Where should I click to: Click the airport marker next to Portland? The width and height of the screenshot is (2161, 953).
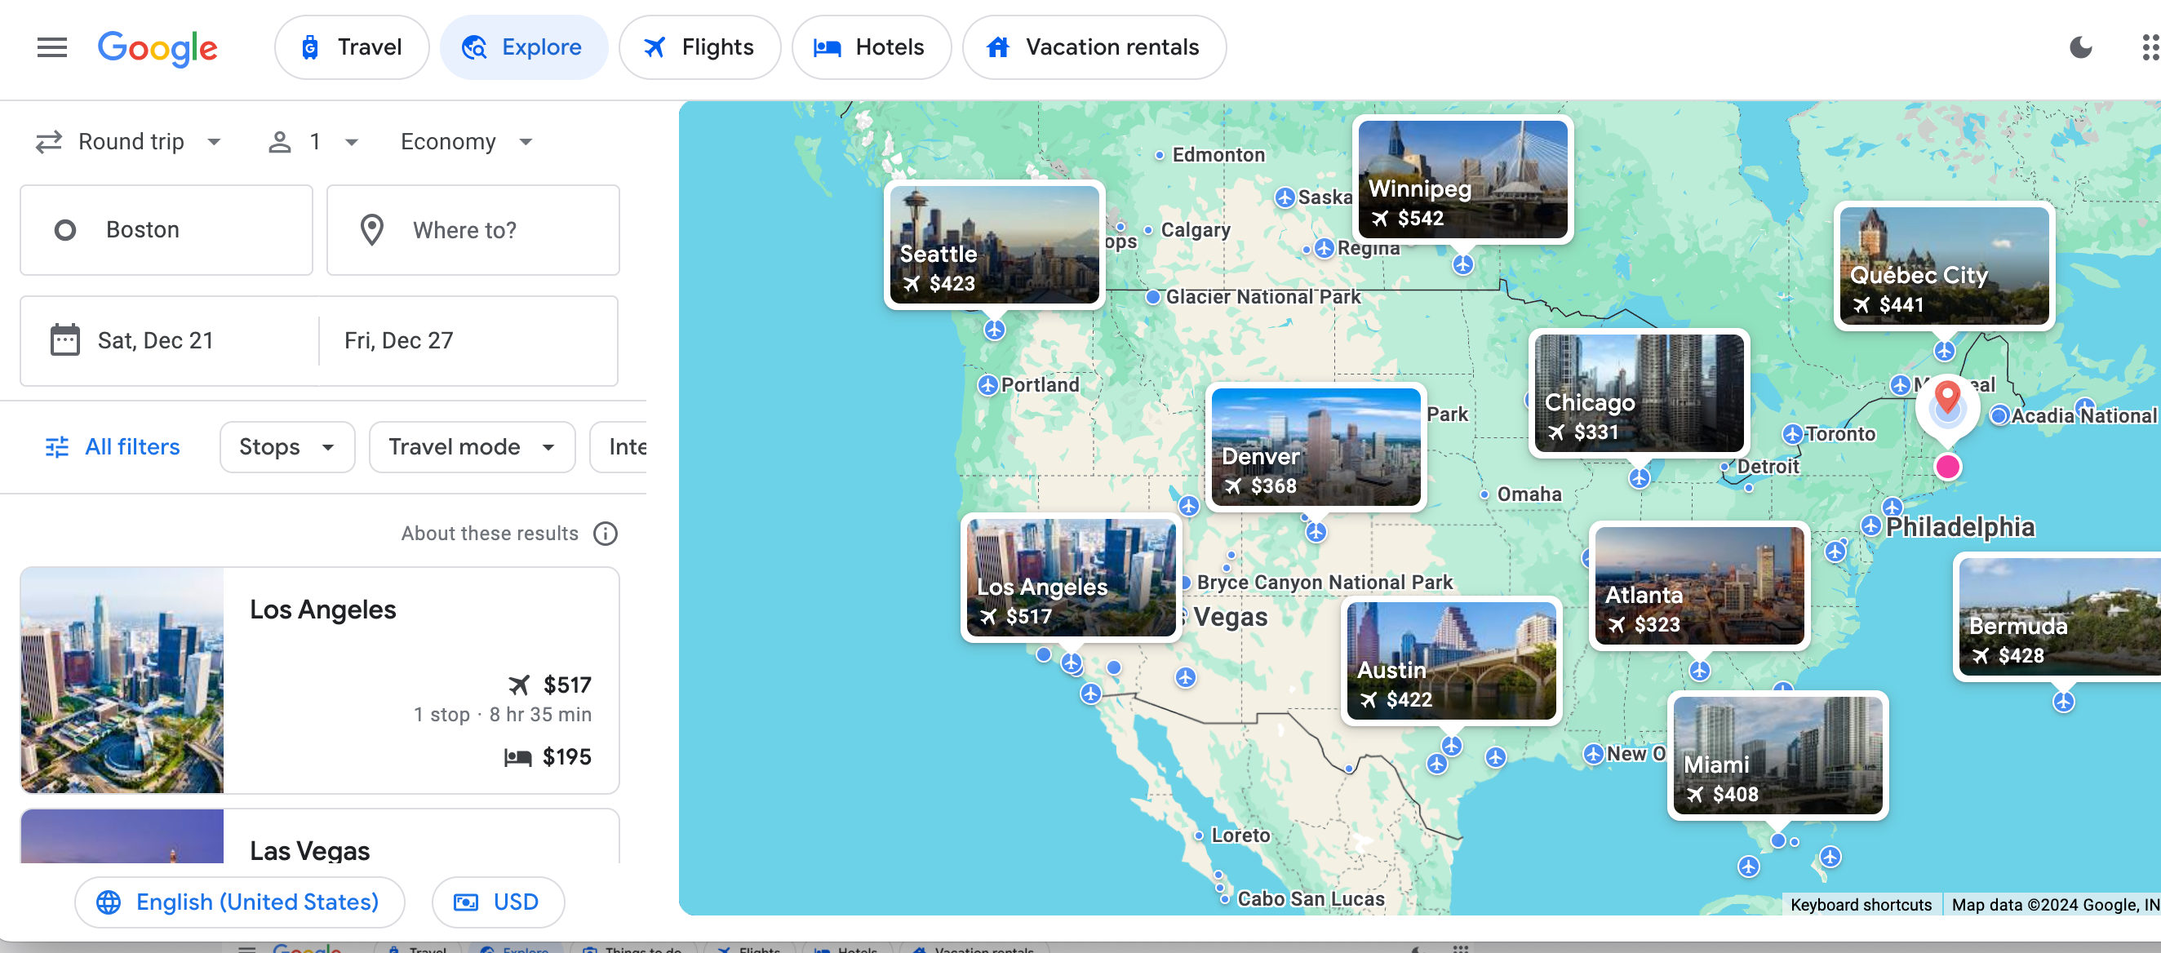pyautogui.click(x=987, y=385)
